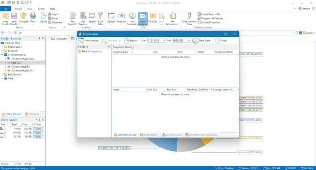Open the Compare tool

[x=23, y=18]
